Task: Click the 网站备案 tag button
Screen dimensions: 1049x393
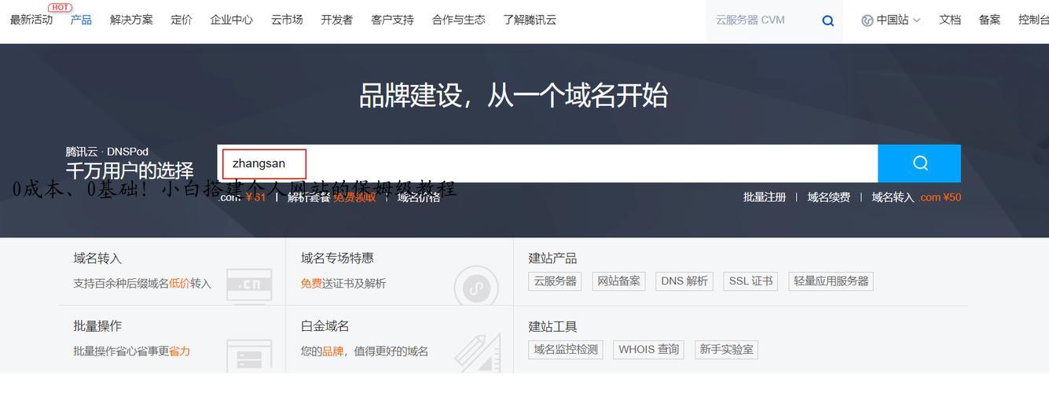Action: pyautogui.click(x=619, y=281)
